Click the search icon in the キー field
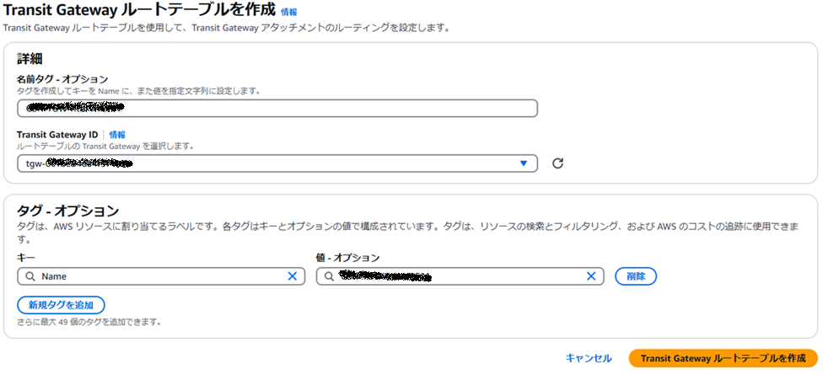 (x=30, y=276)
